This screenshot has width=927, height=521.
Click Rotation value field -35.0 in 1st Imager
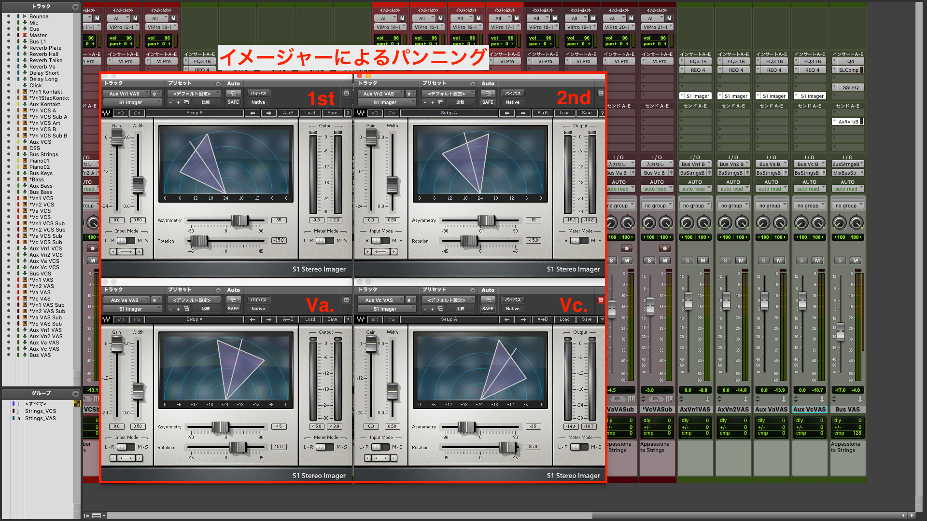click(x=279, y=240)
